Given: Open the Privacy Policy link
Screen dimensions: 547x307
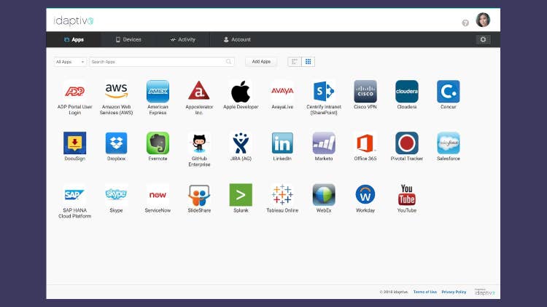Looking at the screenshot, I should (454, 292).
